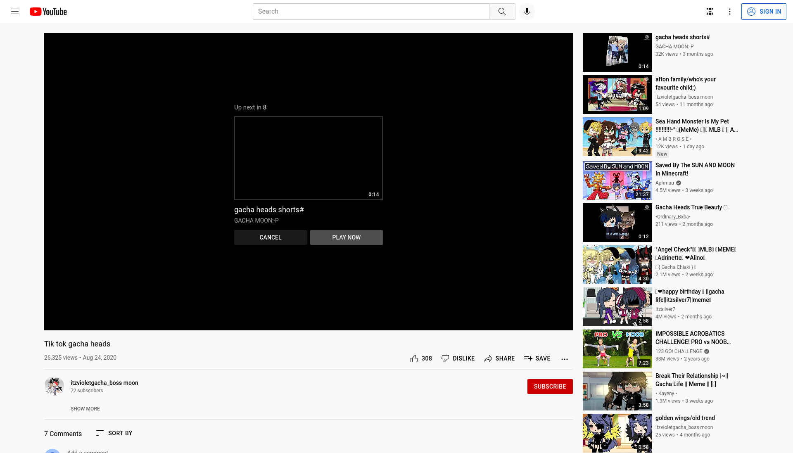Click Play Now for next video
This screenshot has width=793, height=453.
point(347,237)
